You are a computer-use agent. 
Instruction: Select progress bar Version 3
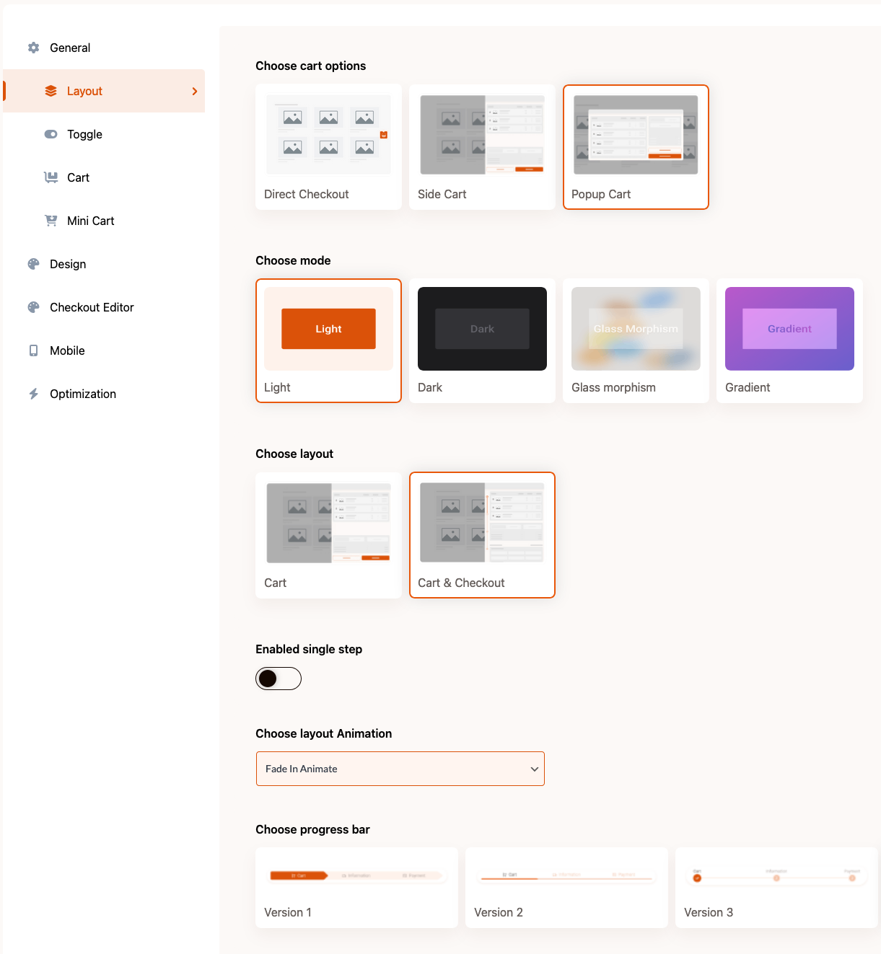776,888
